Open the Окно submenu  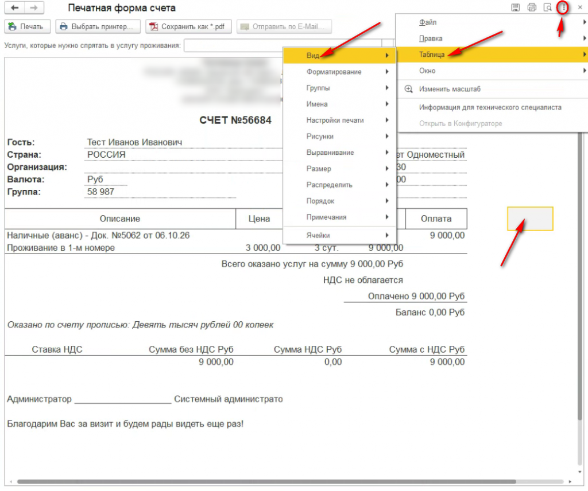click(492, 71)
